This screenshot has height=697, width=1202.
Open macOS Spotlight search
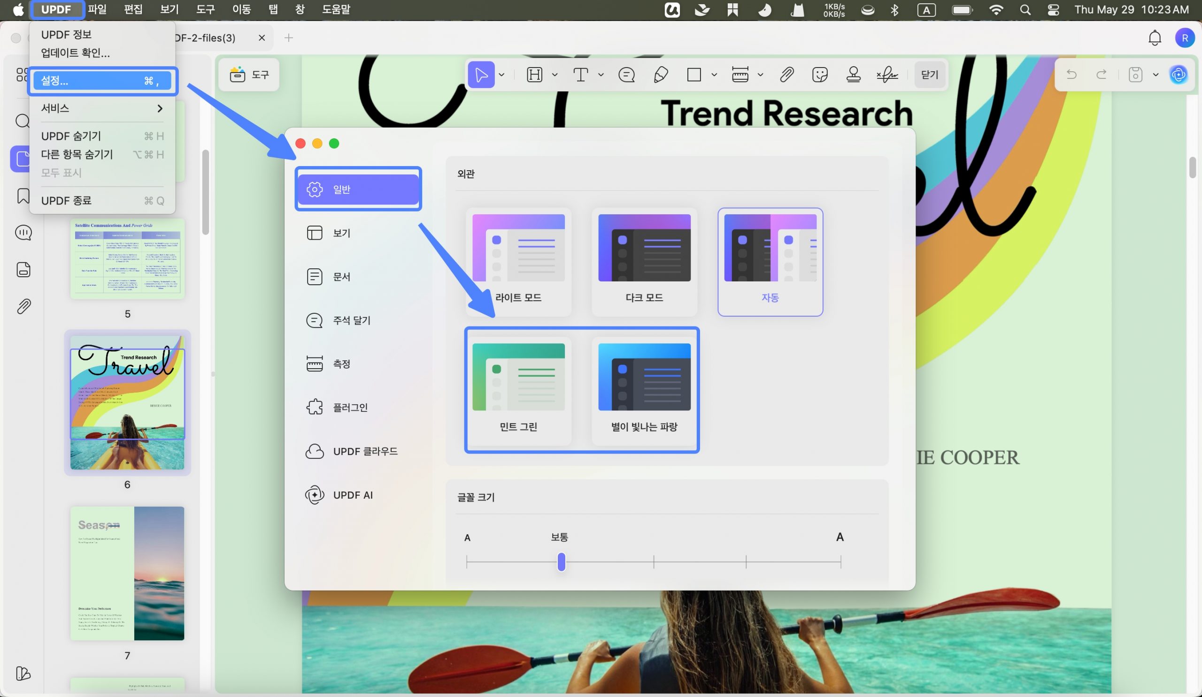point(1025,9)
